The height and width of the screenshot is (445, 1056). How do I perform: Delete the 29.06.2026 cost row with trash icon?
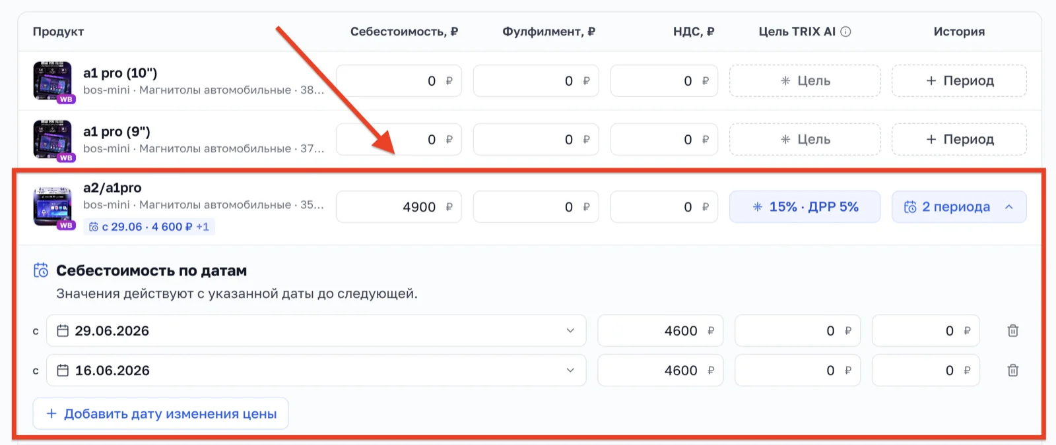[x=1012, y=331]
